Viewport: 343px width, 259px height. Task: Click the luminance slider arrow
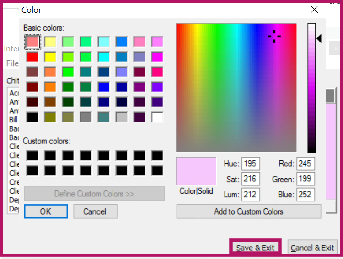click(x=319, y=38)
